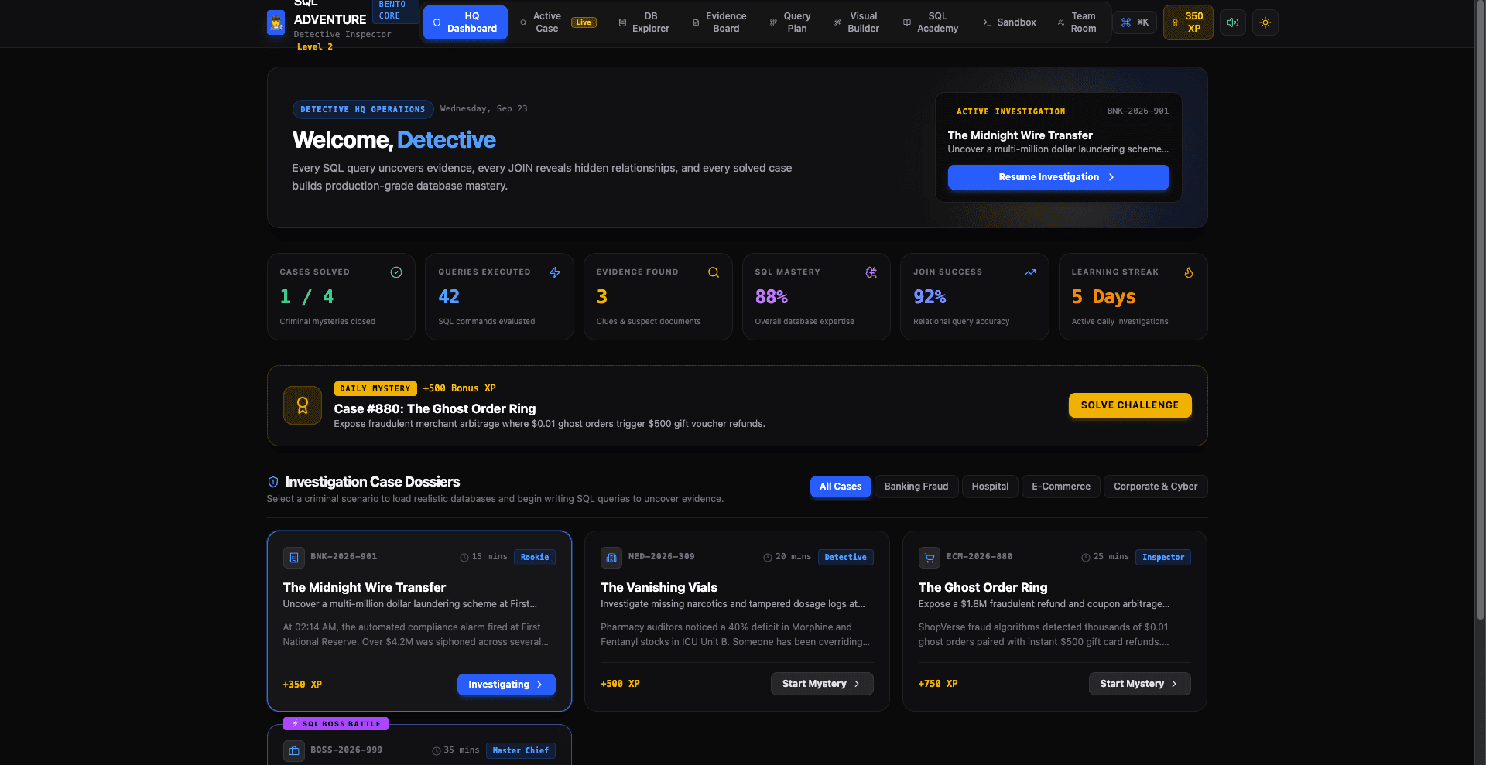1486x765 pixels.
Task: Click the 350 XP badge
Action: click(1188, 22)
